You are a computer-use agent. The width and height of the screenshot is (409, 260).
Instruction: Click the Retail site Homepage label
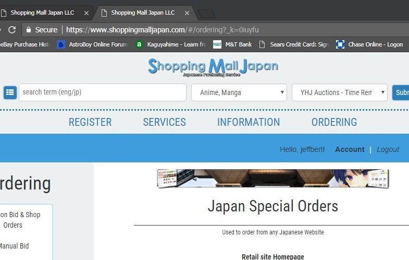pos(273,256)
